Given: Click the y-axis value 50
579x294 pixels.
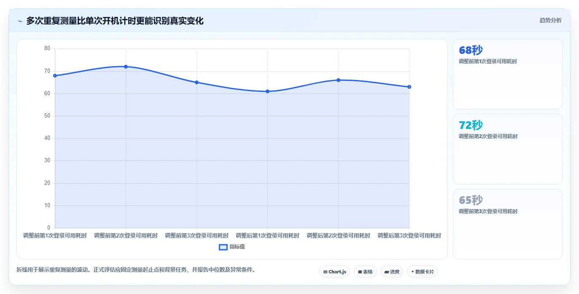Looking at the screenshot, I should click(47, 116).
